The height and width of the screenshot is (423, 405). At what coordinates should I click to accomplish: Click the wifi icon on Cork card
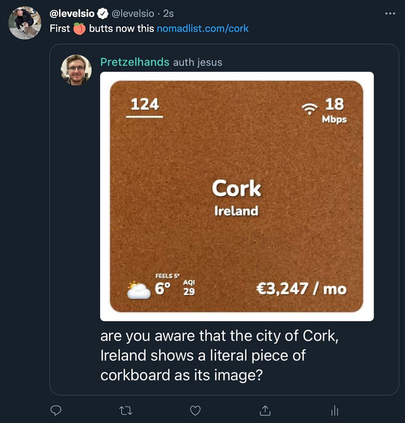[310, 108]
